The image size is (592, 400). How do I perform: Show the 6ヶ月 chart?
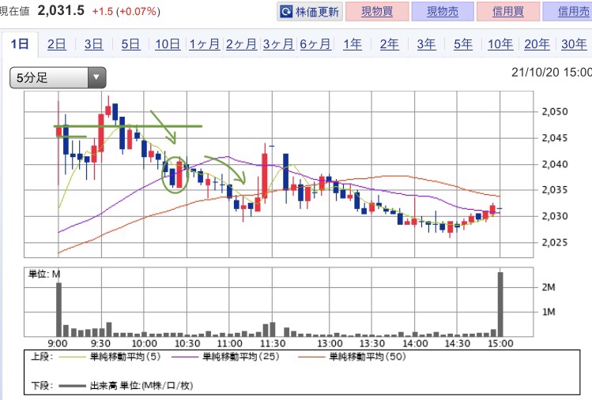pyautogui.click(x=315, y=44)
